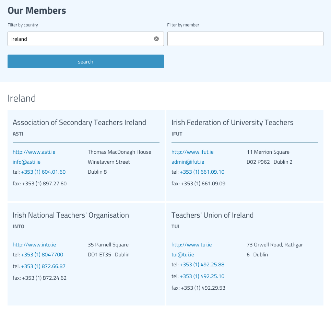Select the Teachers' Union of Ireland heading

pyautogui.click(x=212, y=215)
